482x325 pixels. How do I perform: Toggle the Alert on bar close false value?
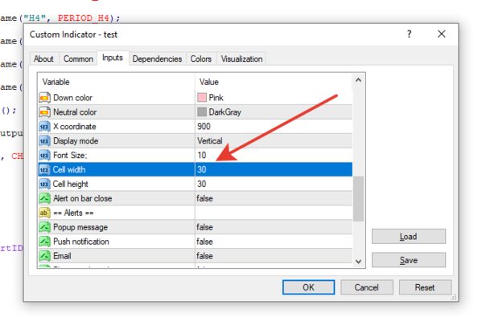coord(204,198)
